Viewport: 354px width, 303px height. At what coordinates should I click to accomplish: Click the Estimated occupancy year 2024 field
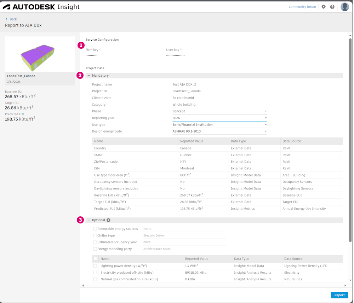184,242
